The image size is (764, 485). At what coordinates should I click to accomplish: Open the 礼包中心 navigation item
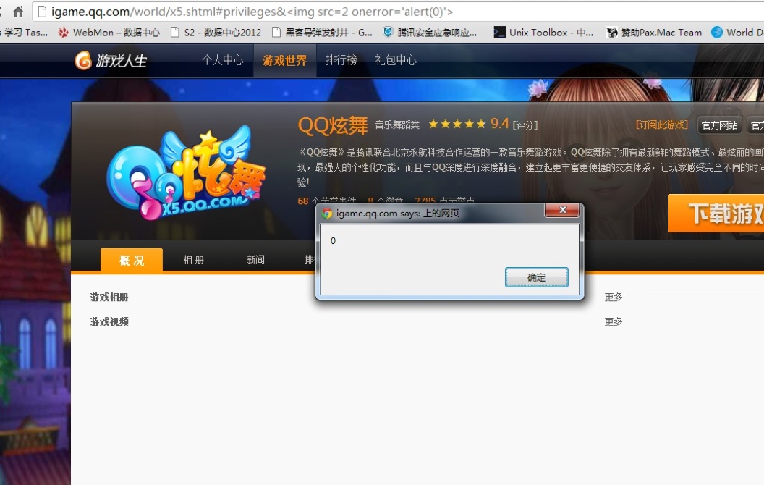pyautogui.click(x=395, y=60)
